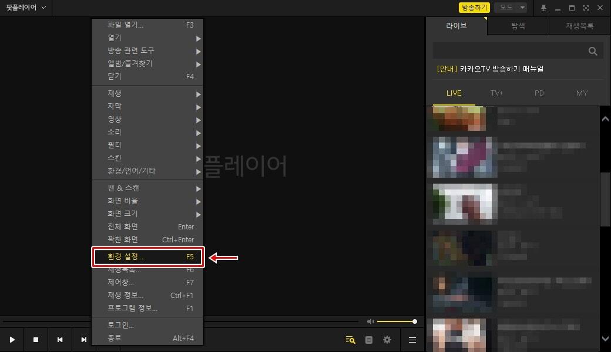Screen dimensions: 611x352
Task: Click the playback seek bar
Action: (181, 321)
